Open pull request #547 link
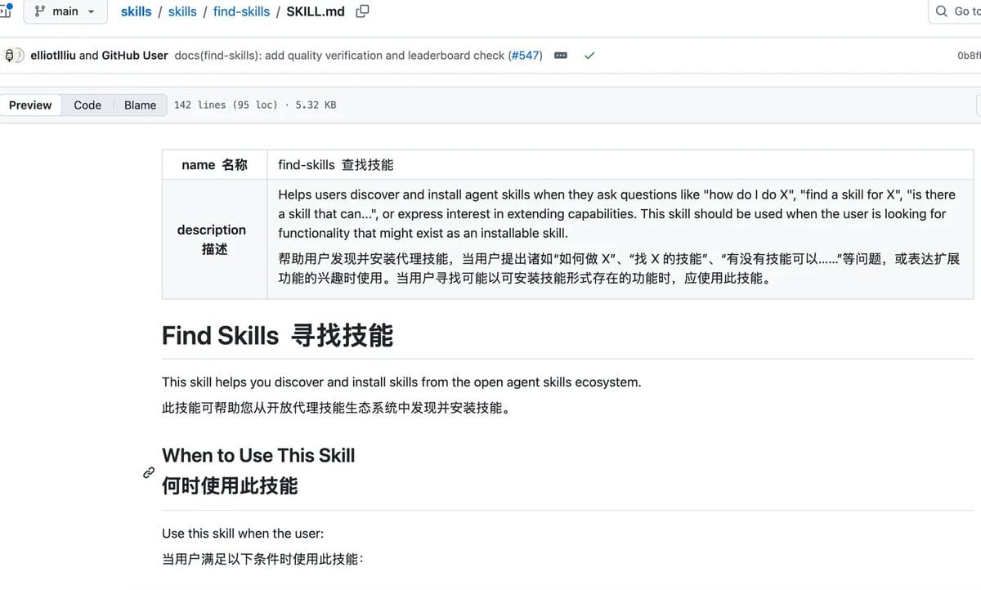Image resolution: width=981 pixels, height=590 pixels. 525,56
